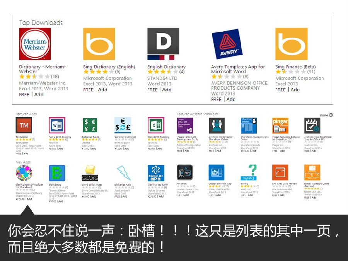Click Add under Currency Converter
This screenshot has width=348, height=261.
point(127,149)
